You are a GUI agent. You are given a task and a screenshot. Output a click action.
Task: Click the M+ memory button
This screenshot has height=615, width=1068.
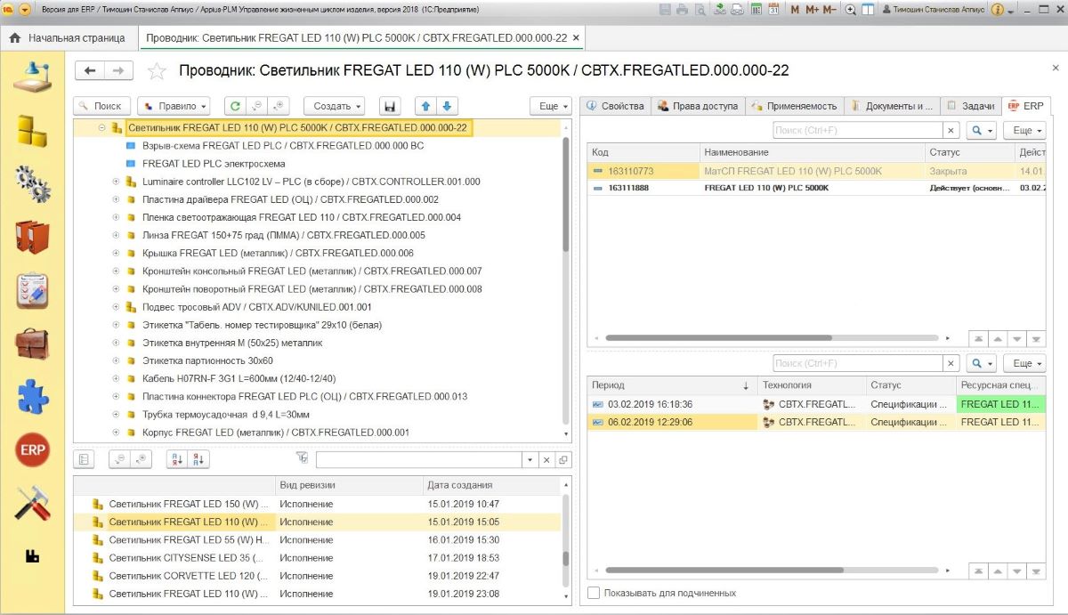point(813,10)
